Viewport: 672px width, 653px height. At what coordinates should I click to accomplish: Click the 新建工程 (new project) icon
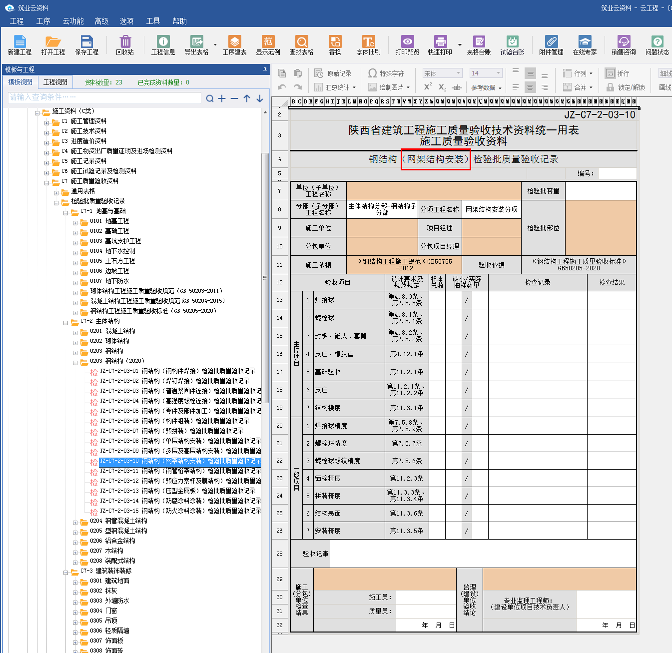(19, 44)
